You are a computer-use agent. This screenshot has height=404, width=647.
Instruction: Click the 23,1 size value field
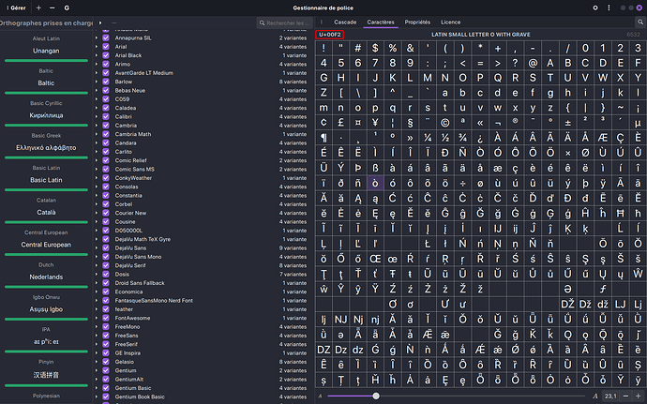coord(610,397)
